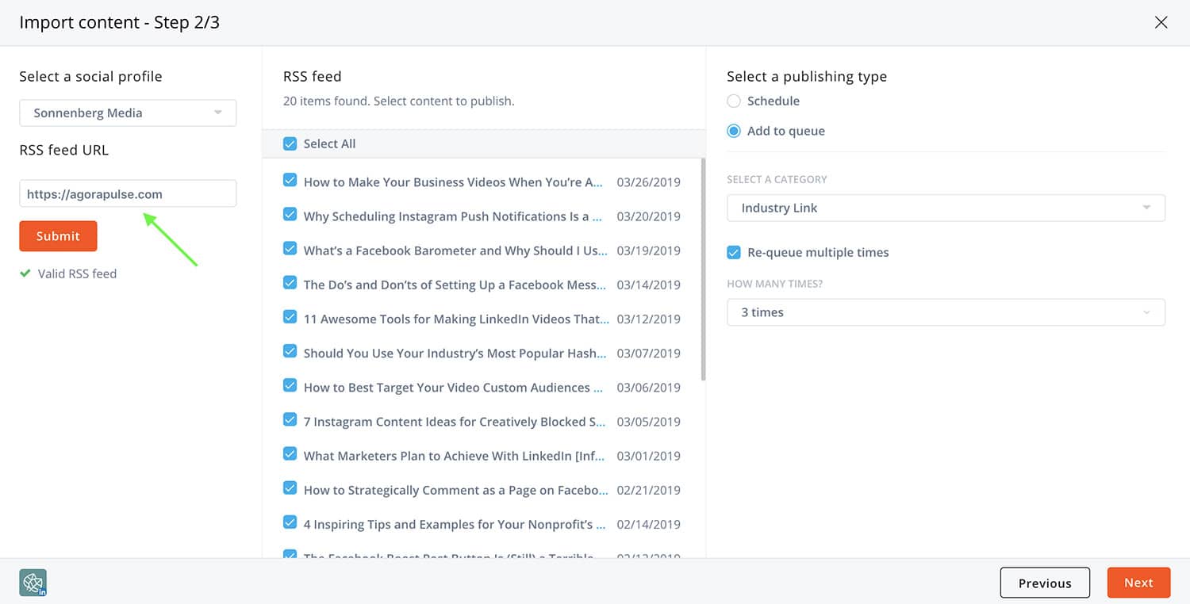1190x604 pixels.
Task: Uncheck the Facebook Barometer article checkbox
Action: 290,249
